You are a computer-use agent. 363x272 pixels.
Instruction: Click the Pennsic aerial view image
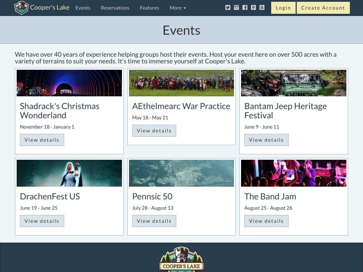(x=181, y=173)
